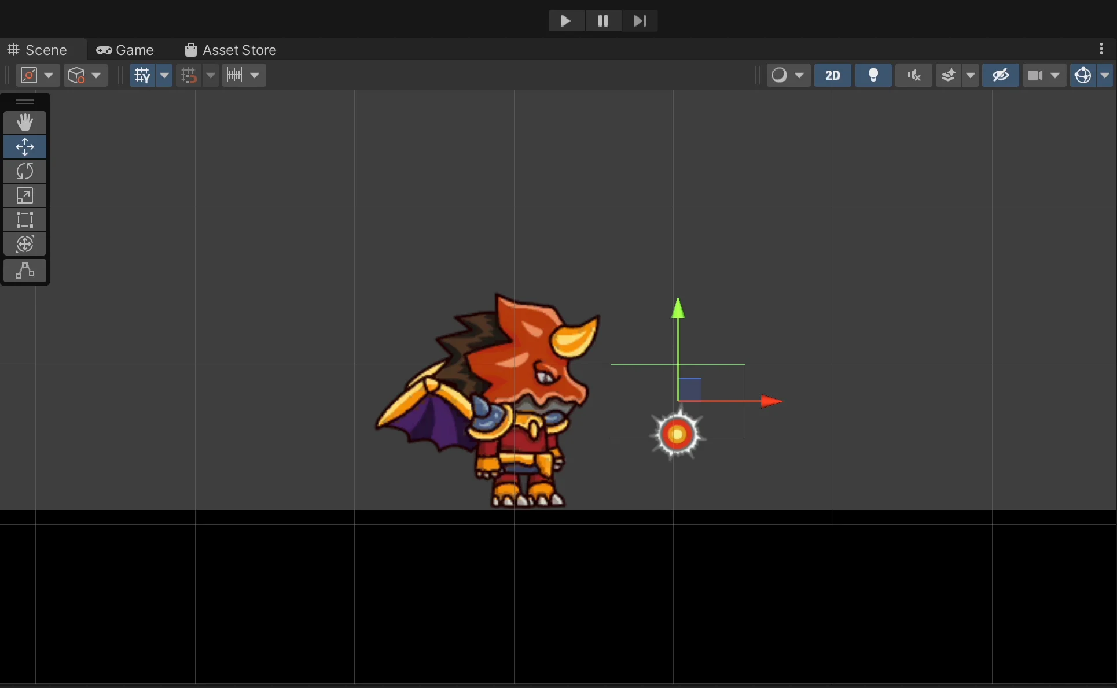Screen dimensions: 1117x688
Task: Toggle 2D view mode off
Action: coord(832,75)
